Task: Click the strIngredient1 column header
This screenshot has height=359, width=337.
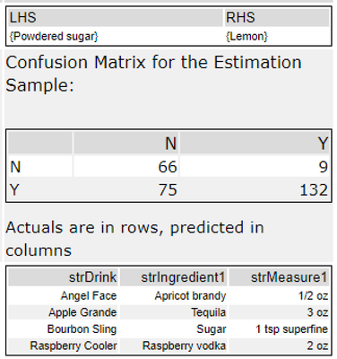Action: [173, 277]
